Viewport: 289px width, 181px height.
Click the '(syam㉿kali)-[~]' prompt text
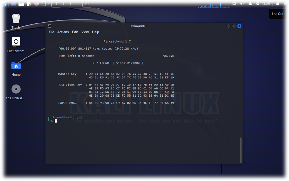coord(67,117)
